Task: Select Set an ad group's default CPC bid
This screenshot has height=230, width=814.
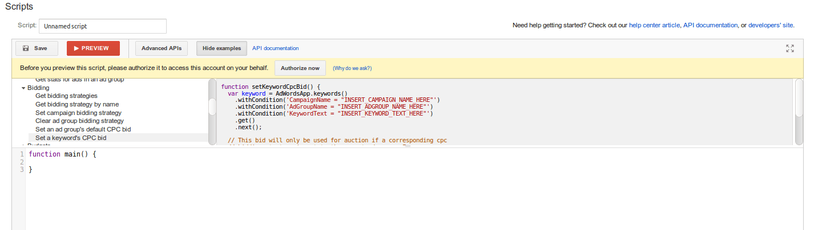Action: pyautogui.click(x=83, y=129)
